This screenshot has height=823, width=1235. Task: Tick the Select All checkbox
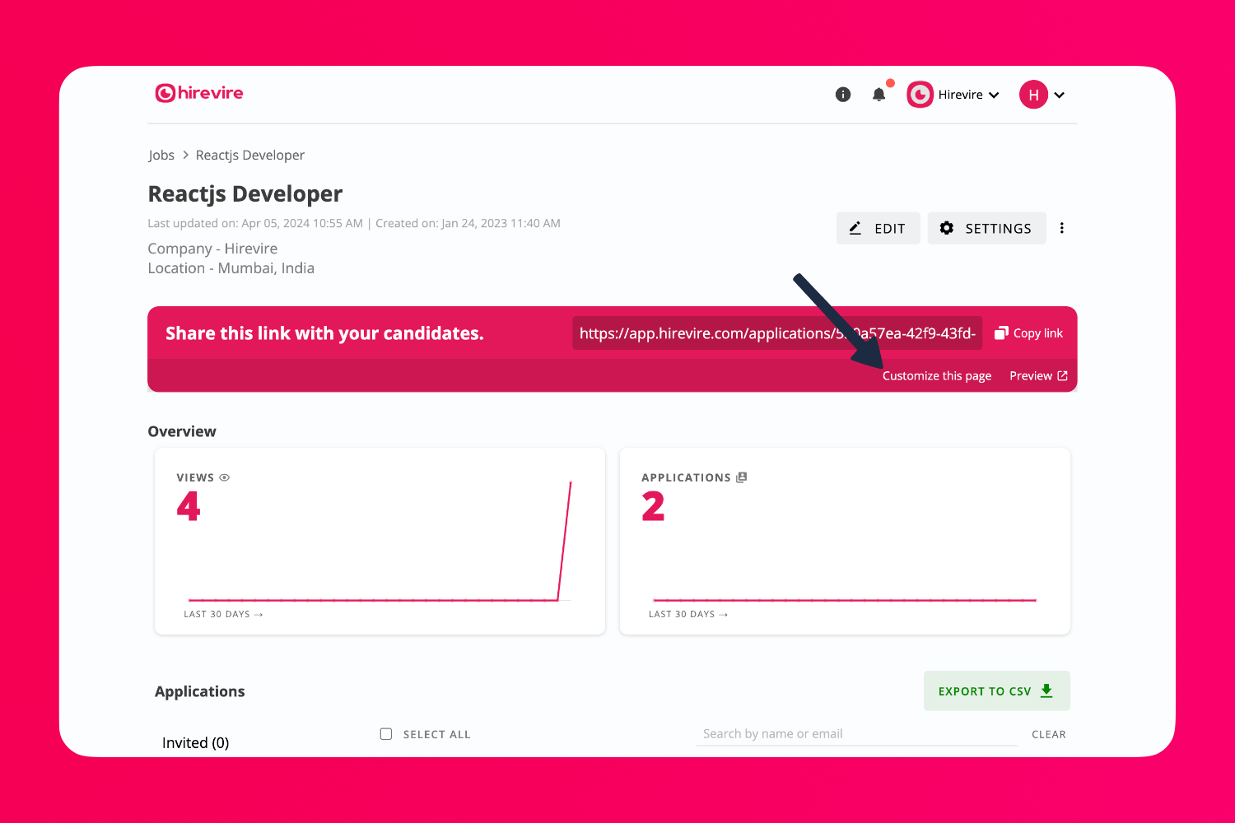pos(386,734)
